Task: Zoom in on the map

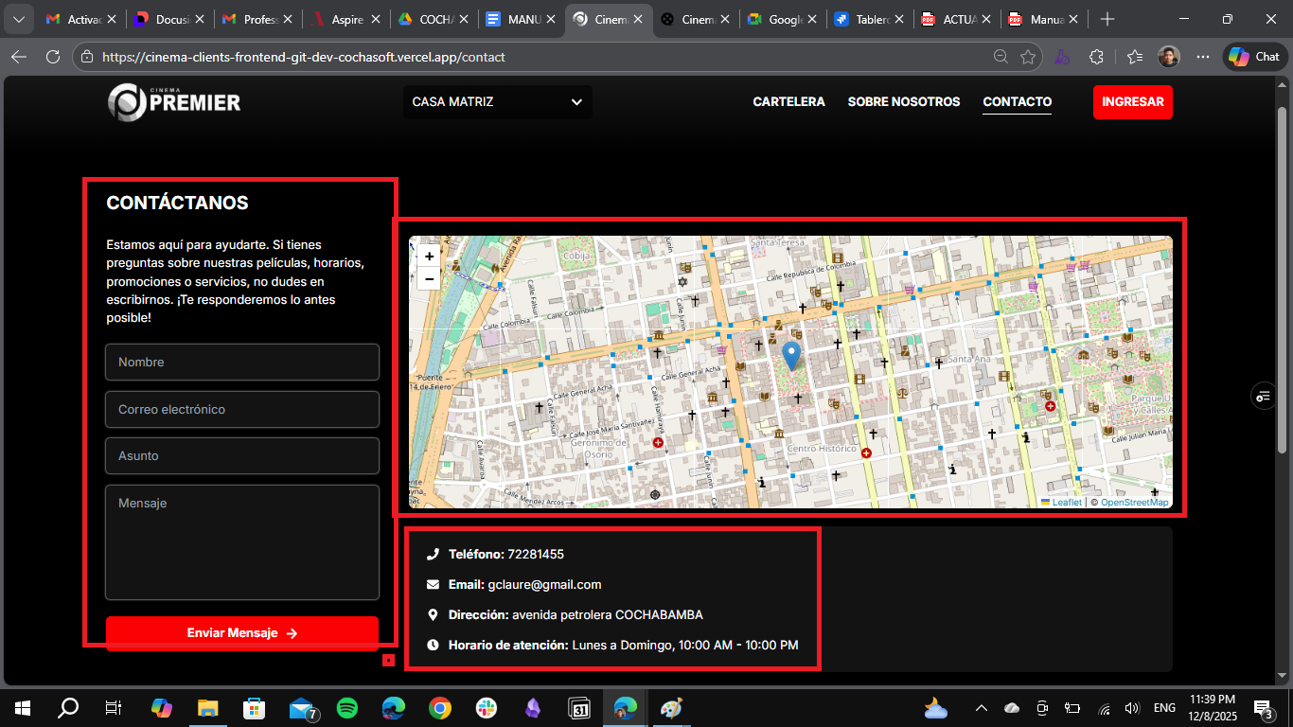Action: click(x=429, y=257)
